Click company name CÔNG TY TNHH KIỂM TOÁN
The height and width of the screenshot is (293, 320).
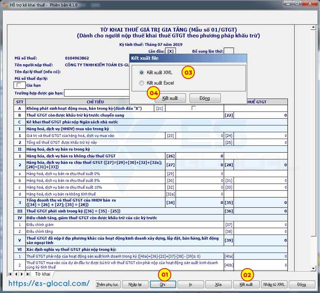(x=97, y=65)
